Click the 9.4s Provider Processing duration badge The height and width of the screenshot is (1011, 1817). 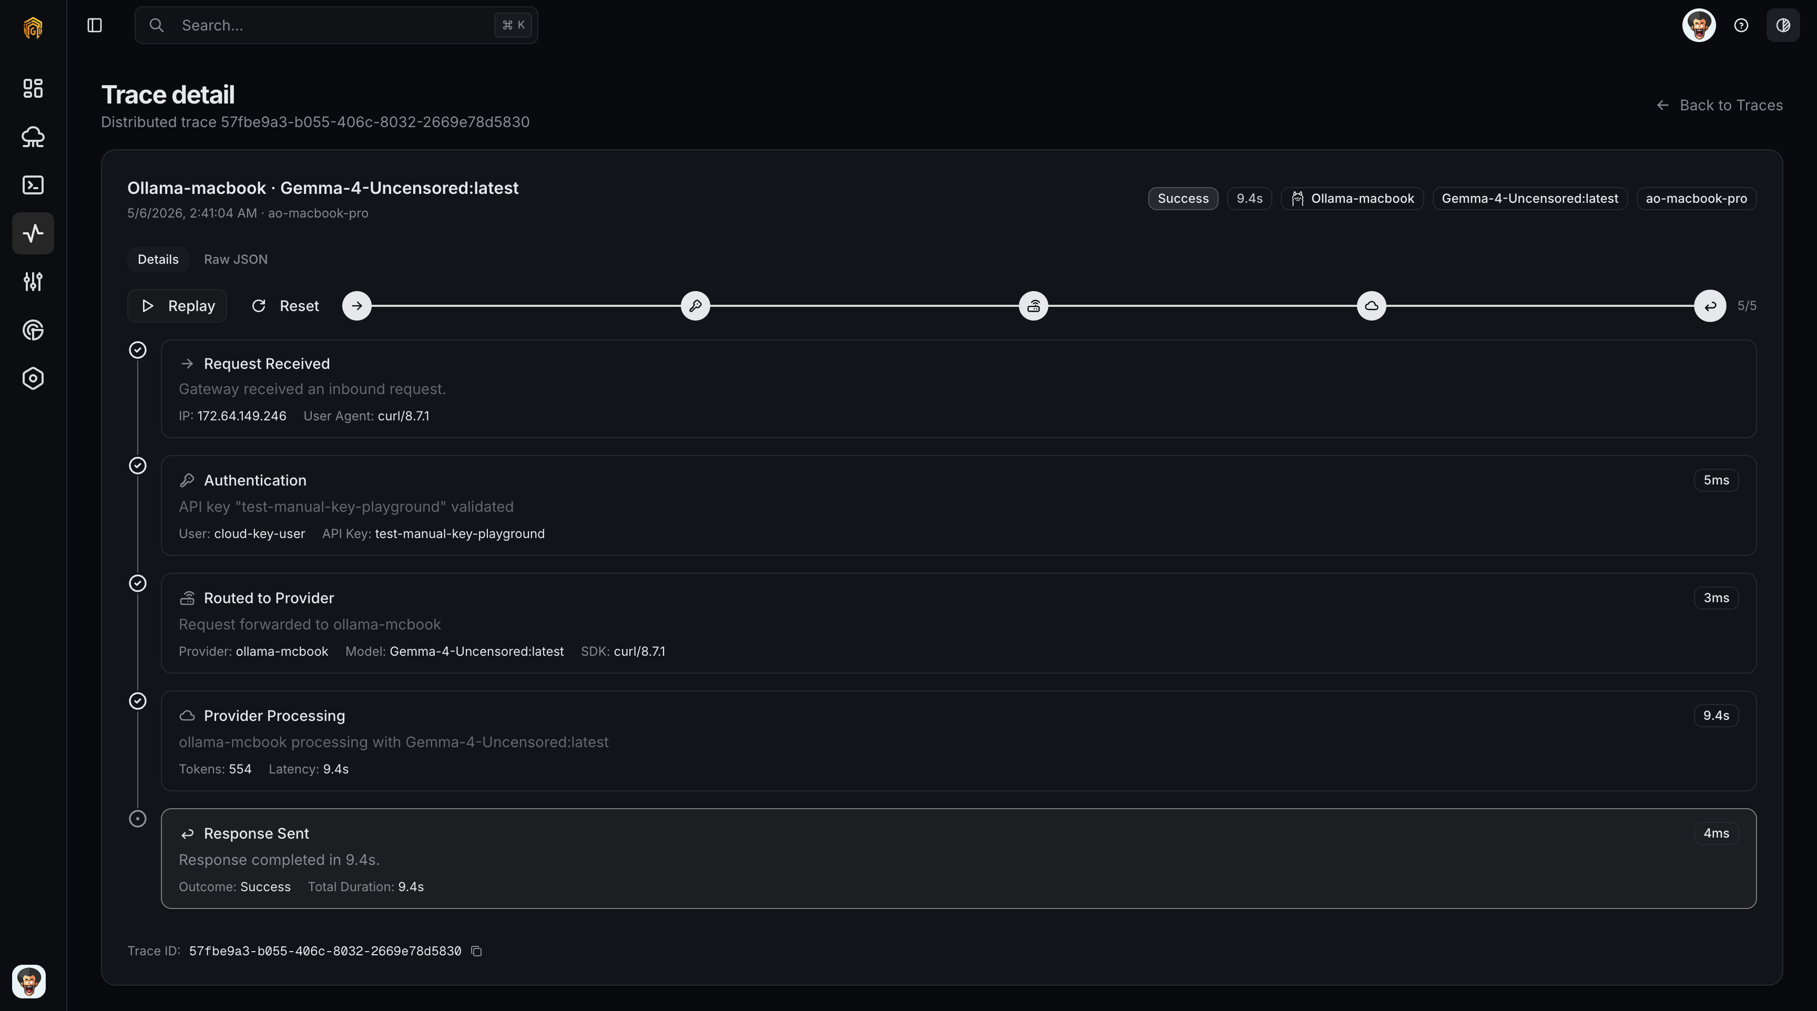pyautogui.click(x=1716, y=716)
